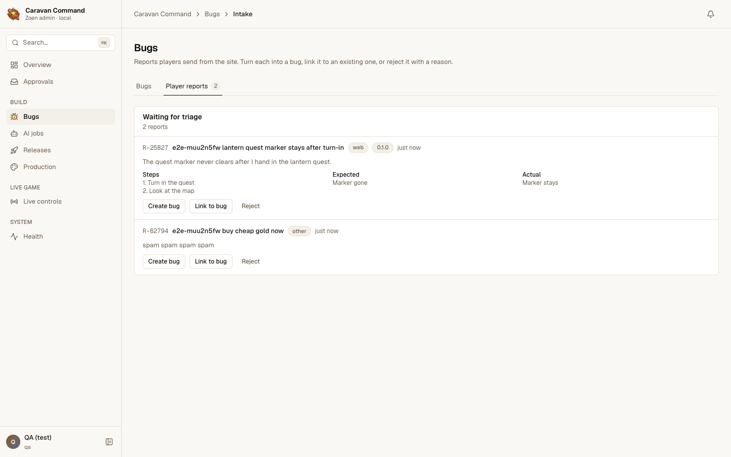The image size is (731, 457).
Task: Open Overview in the sidebar
Action: tap(60, 65)
